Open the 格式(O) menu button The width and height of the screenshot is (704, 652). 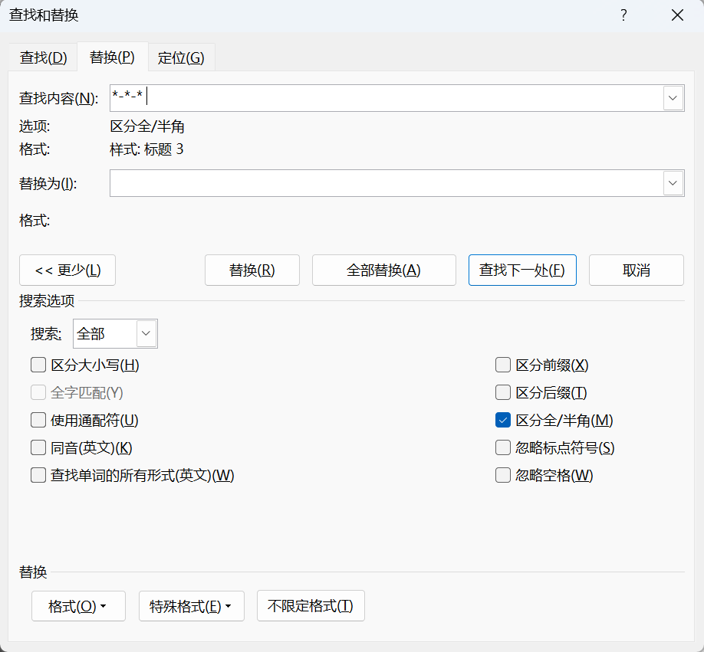point(78,606)
